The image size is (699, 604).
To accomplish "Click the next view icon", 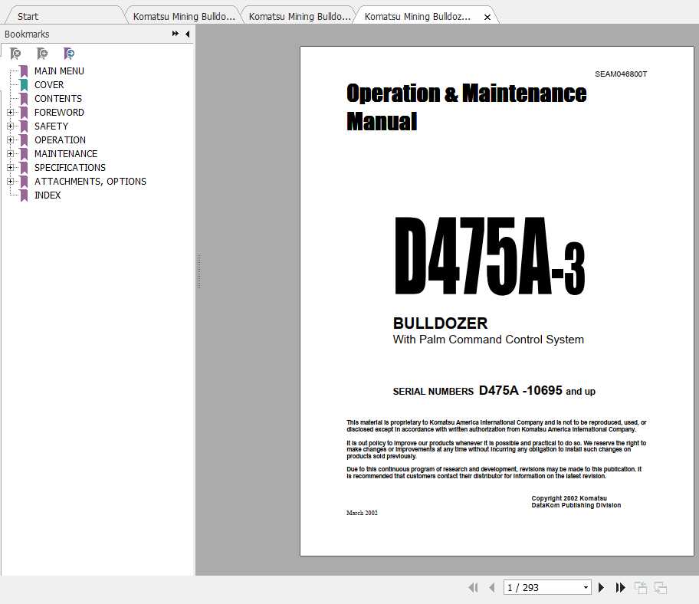I will coord(661,587).
